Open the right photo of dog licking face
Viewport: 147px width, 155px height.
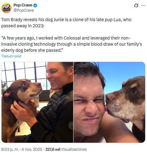click(x=109, y=102)
